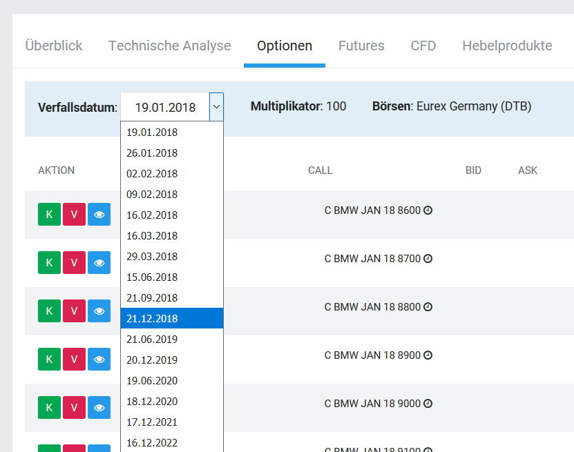Choose highlighted 21.12.2018 expiry date
Screen dimensions: 574x452
pos(172,319)
